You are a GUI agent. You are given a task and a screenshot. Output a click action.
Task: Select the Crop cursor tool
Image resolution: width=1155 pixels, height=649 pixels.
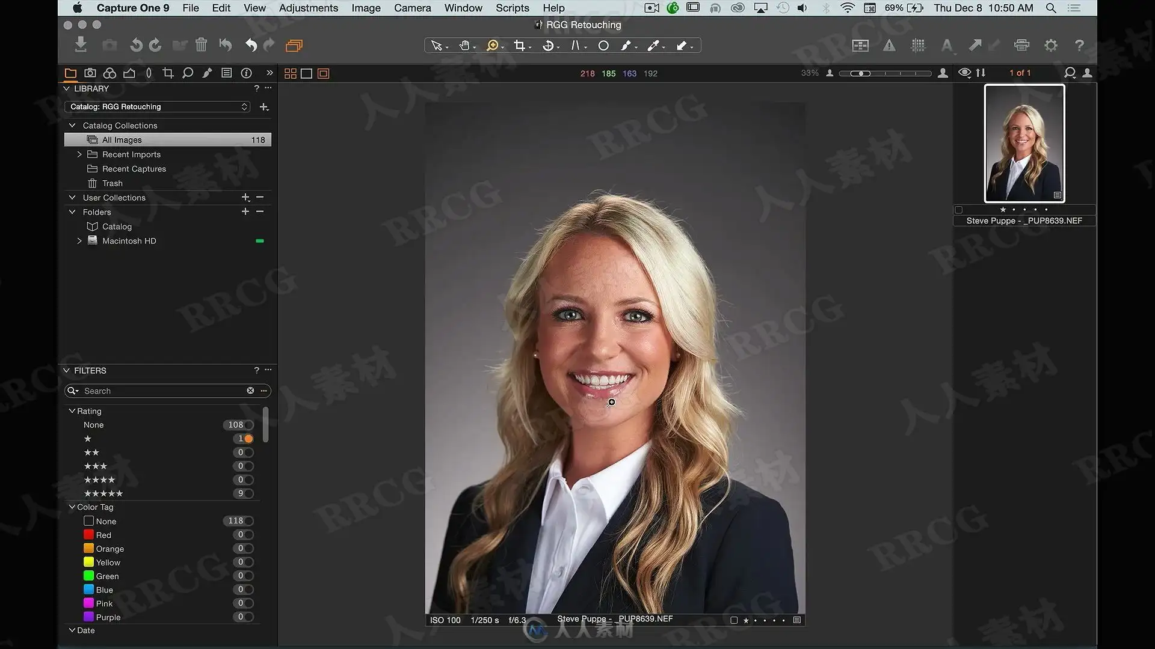click(x=520, y=46)
